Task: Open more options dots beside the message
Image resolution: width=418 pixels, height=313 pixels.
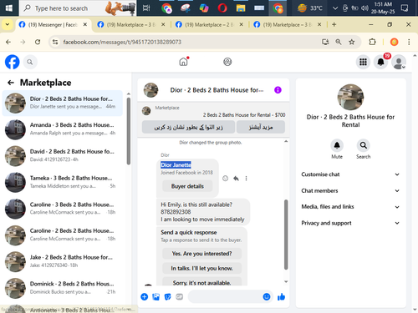Action: 246,179
